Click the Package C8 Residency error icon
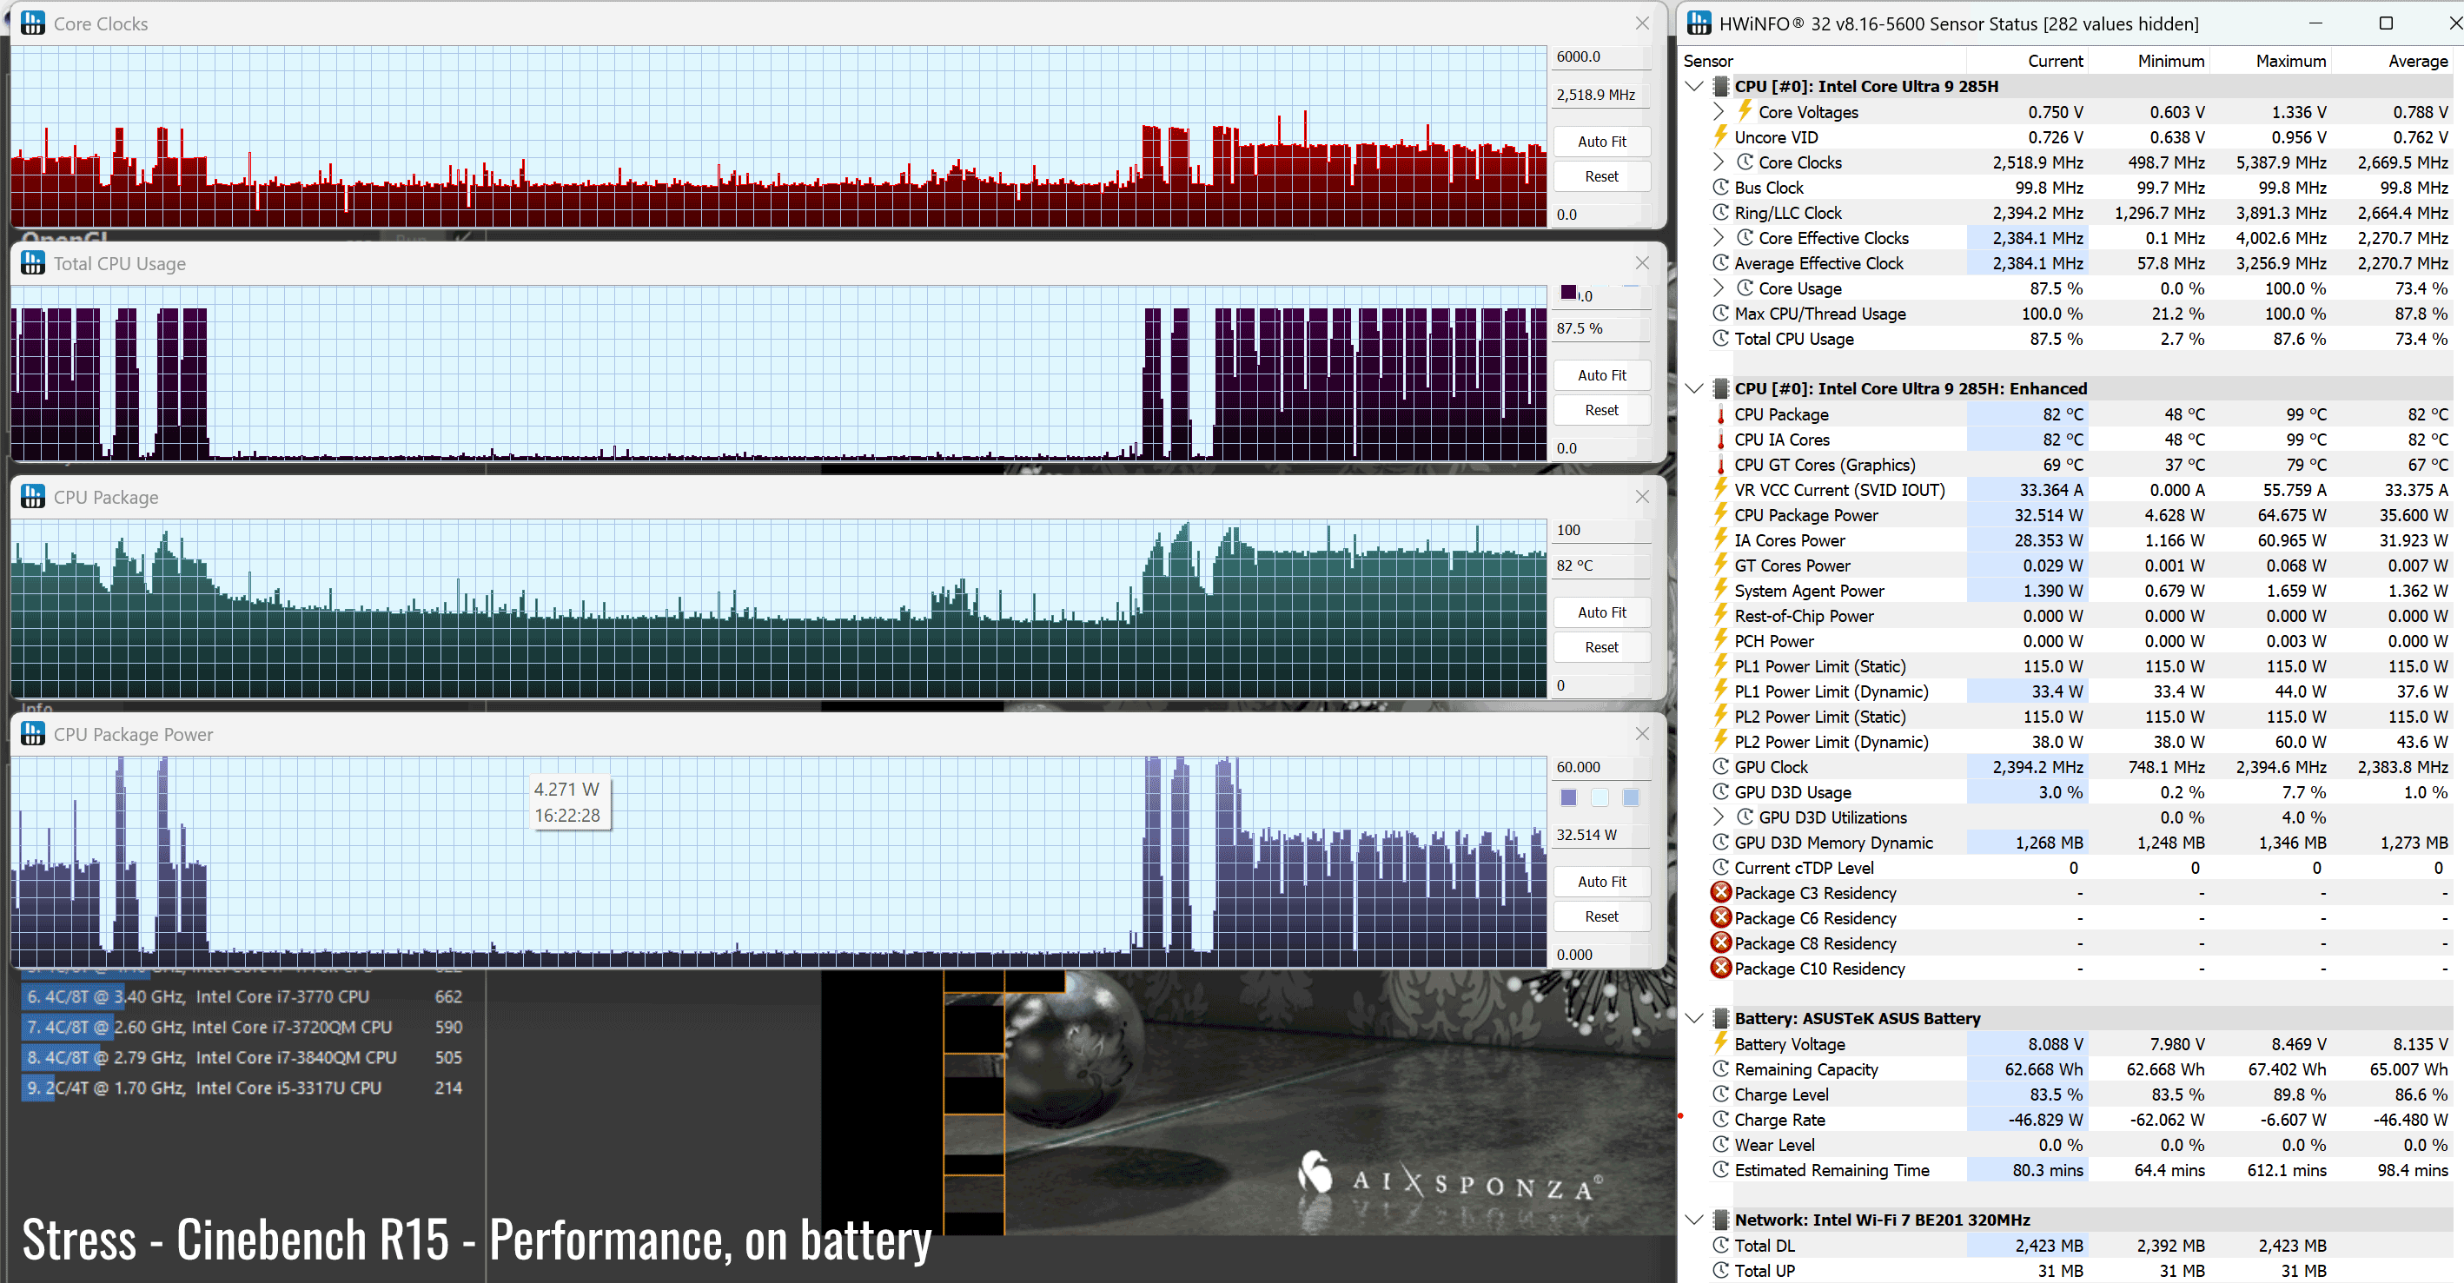Viewport: 2464px width, 1283px height. click(x=1721, y=942)
